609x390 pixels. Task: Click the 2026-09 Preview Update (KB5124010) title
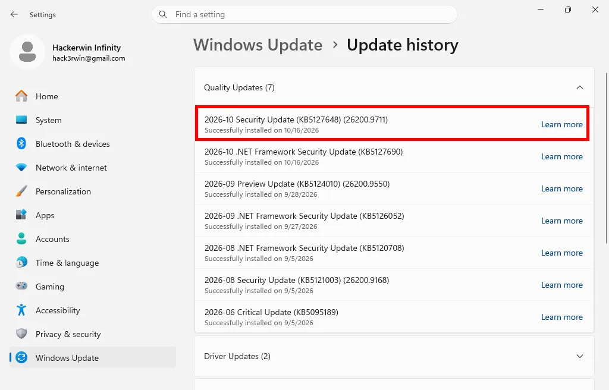[x=297, y=184]
